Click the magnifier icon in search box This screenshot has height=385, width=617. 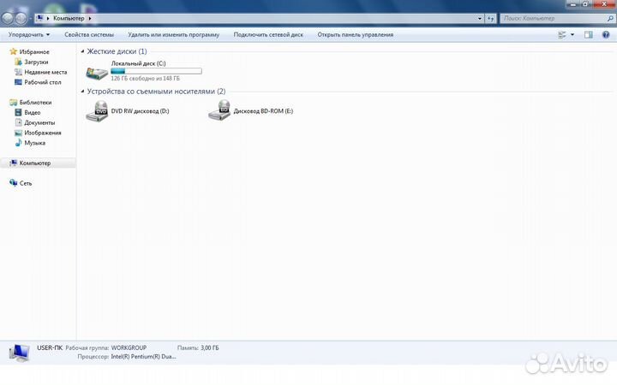(610, 18)
